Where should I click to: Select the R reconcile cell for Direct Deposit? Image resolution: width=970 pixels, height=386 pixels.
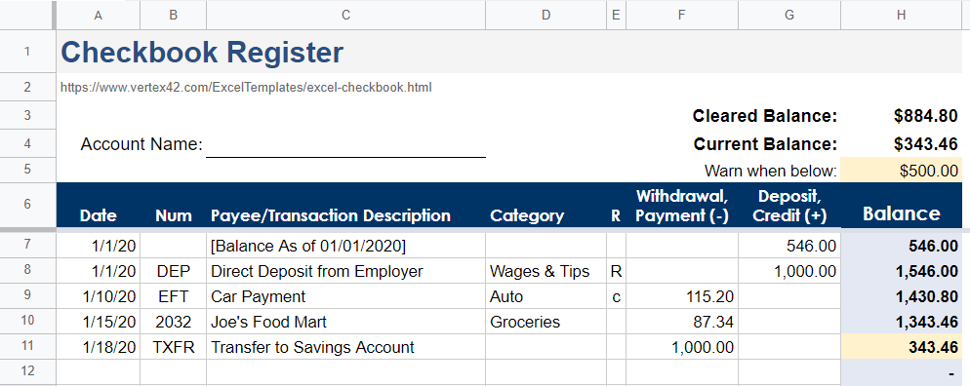(616, 271)
